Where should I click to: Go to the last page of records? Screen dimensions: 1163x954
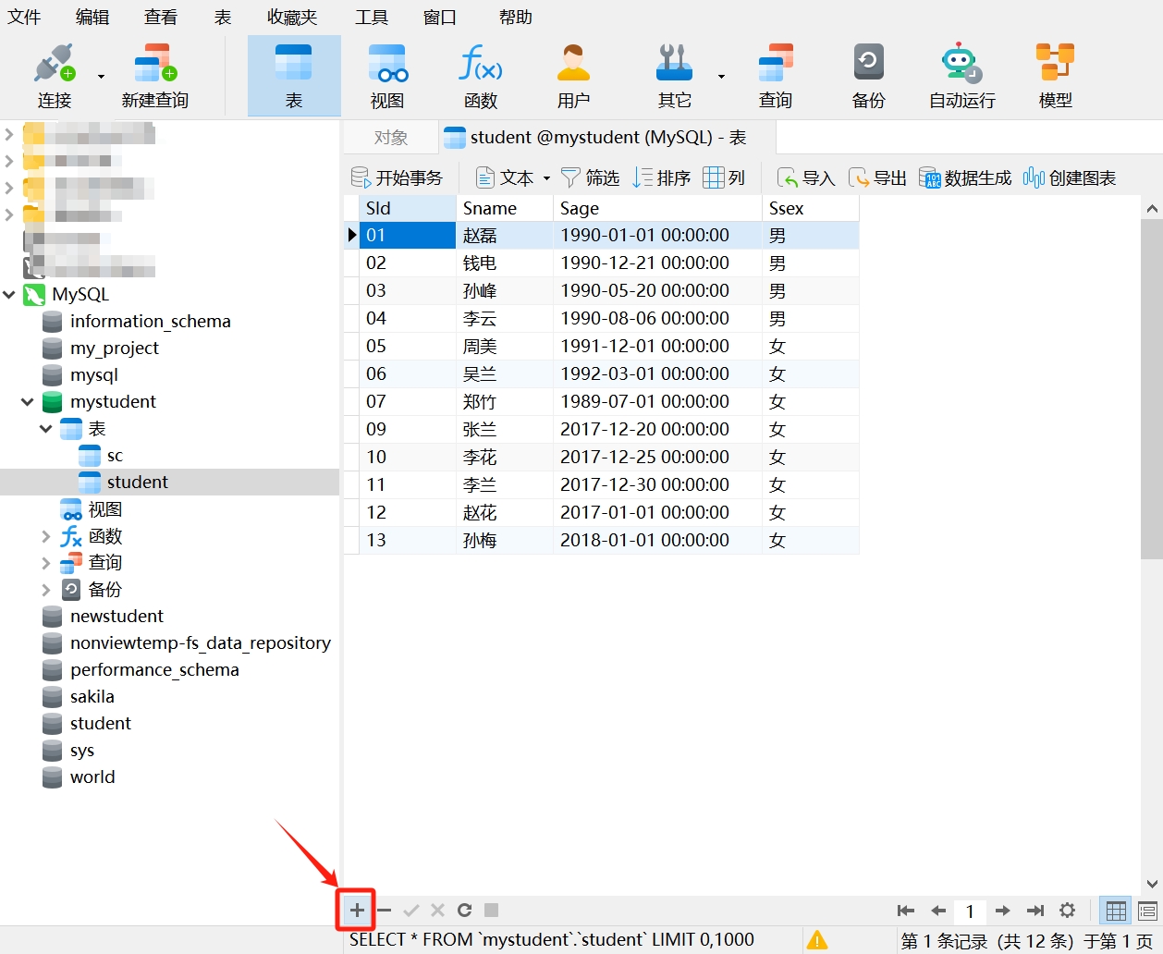coord(1035,911)
